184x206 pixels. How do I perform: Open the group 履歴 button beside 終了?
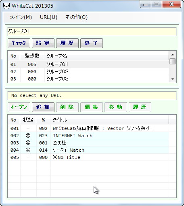click(67, 43)
